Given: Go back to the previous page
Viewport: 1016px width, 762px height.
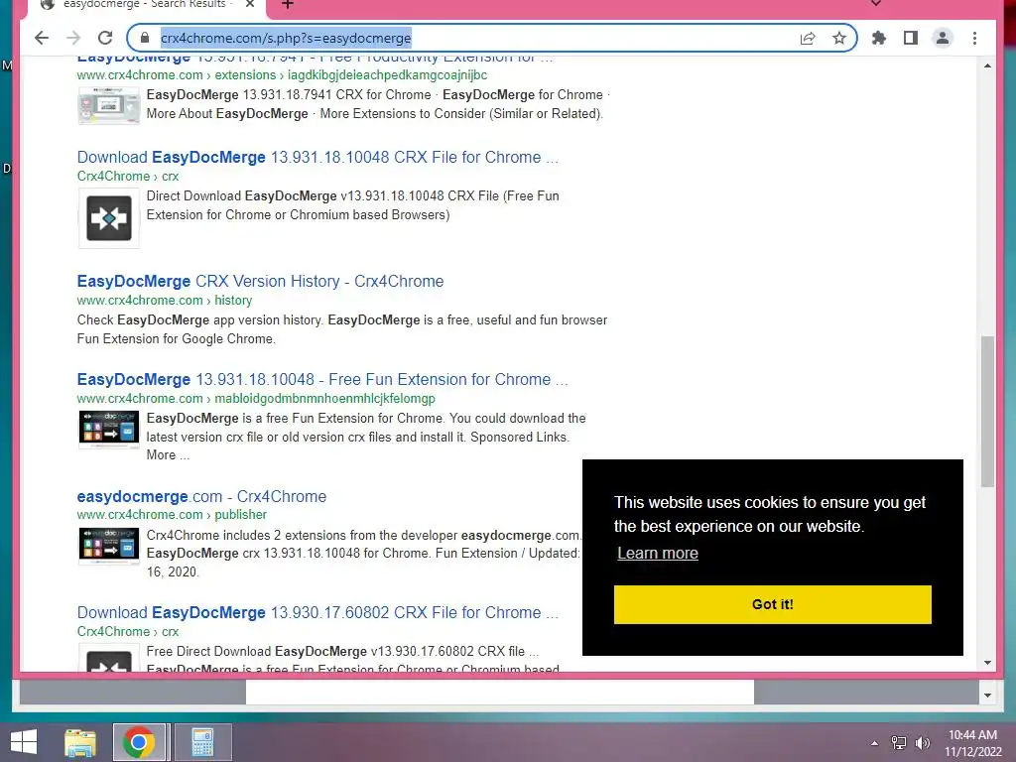Looking at the screenshot, I should pos(42,38).
